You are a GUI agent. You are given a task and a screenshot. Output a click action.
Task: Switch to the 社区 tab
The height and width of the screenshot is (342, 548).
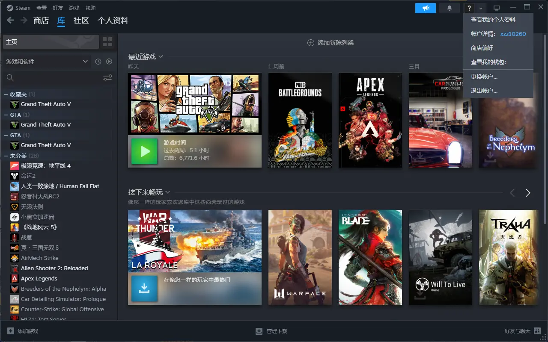point(81,21)
